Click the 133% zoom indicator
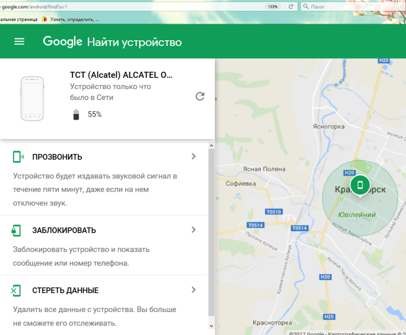 pyautogui.click(x=273, y=6)
